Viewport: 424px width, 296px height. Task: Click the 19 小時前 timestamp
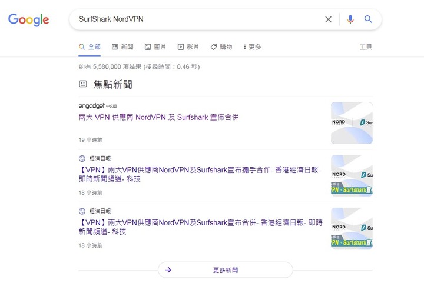90,140
